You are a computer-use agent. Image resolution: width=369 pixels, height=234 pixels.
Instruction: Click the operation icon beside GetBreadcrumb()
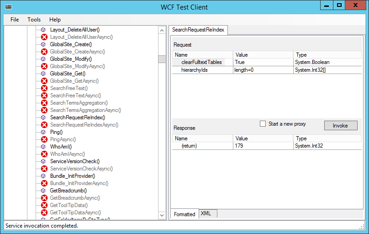click(43, 191)
